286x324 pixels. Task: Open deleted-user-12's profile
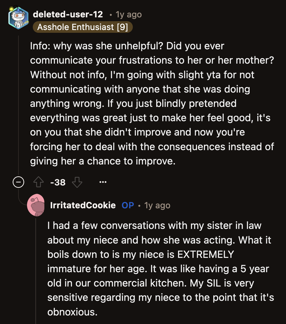[x=67, y=14]
